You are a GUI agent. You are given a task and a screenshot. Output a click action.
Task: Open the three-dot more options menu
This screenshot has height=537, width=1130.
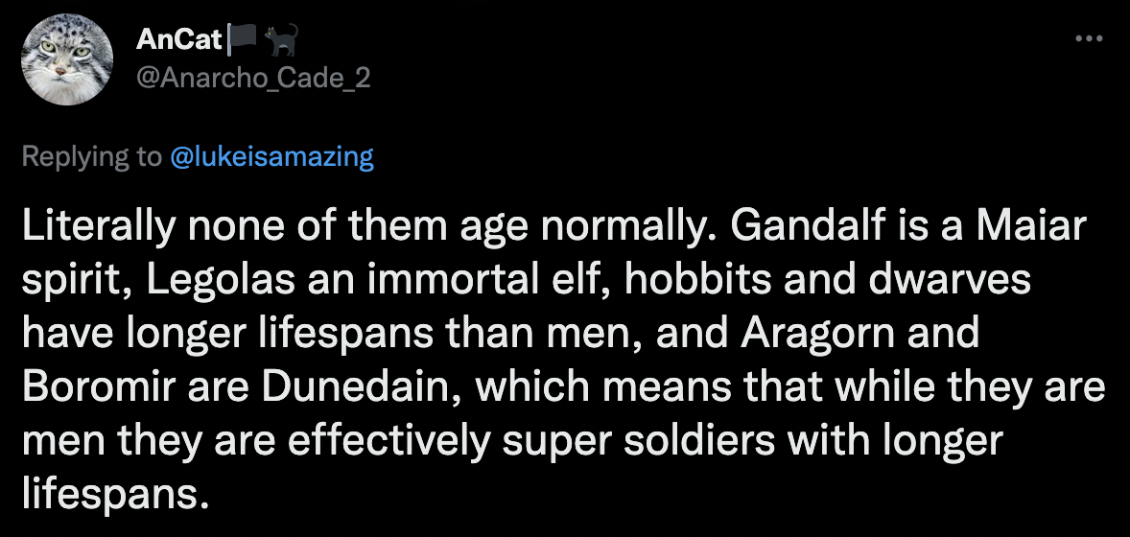click(1088, 39)
